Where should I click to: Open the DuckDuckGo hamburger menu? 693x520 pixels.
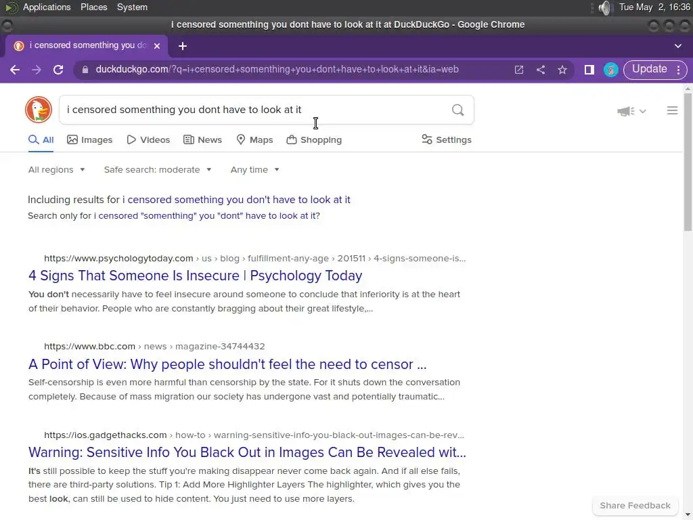pyautogui.click(x=672, y=110)
